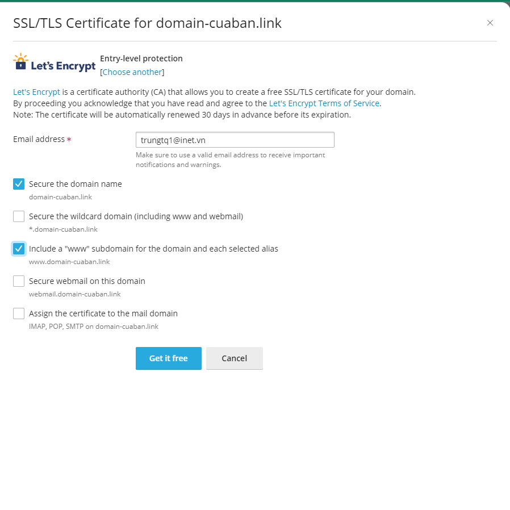Close the SSL/TLS Certificate dialog
Viewport: 510px width, 510px height.
[490, 23]
